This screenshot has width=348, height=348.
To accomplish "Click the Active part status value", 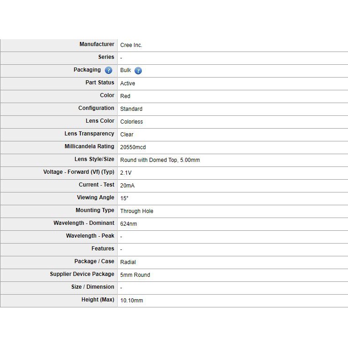I will pos(128,83).
